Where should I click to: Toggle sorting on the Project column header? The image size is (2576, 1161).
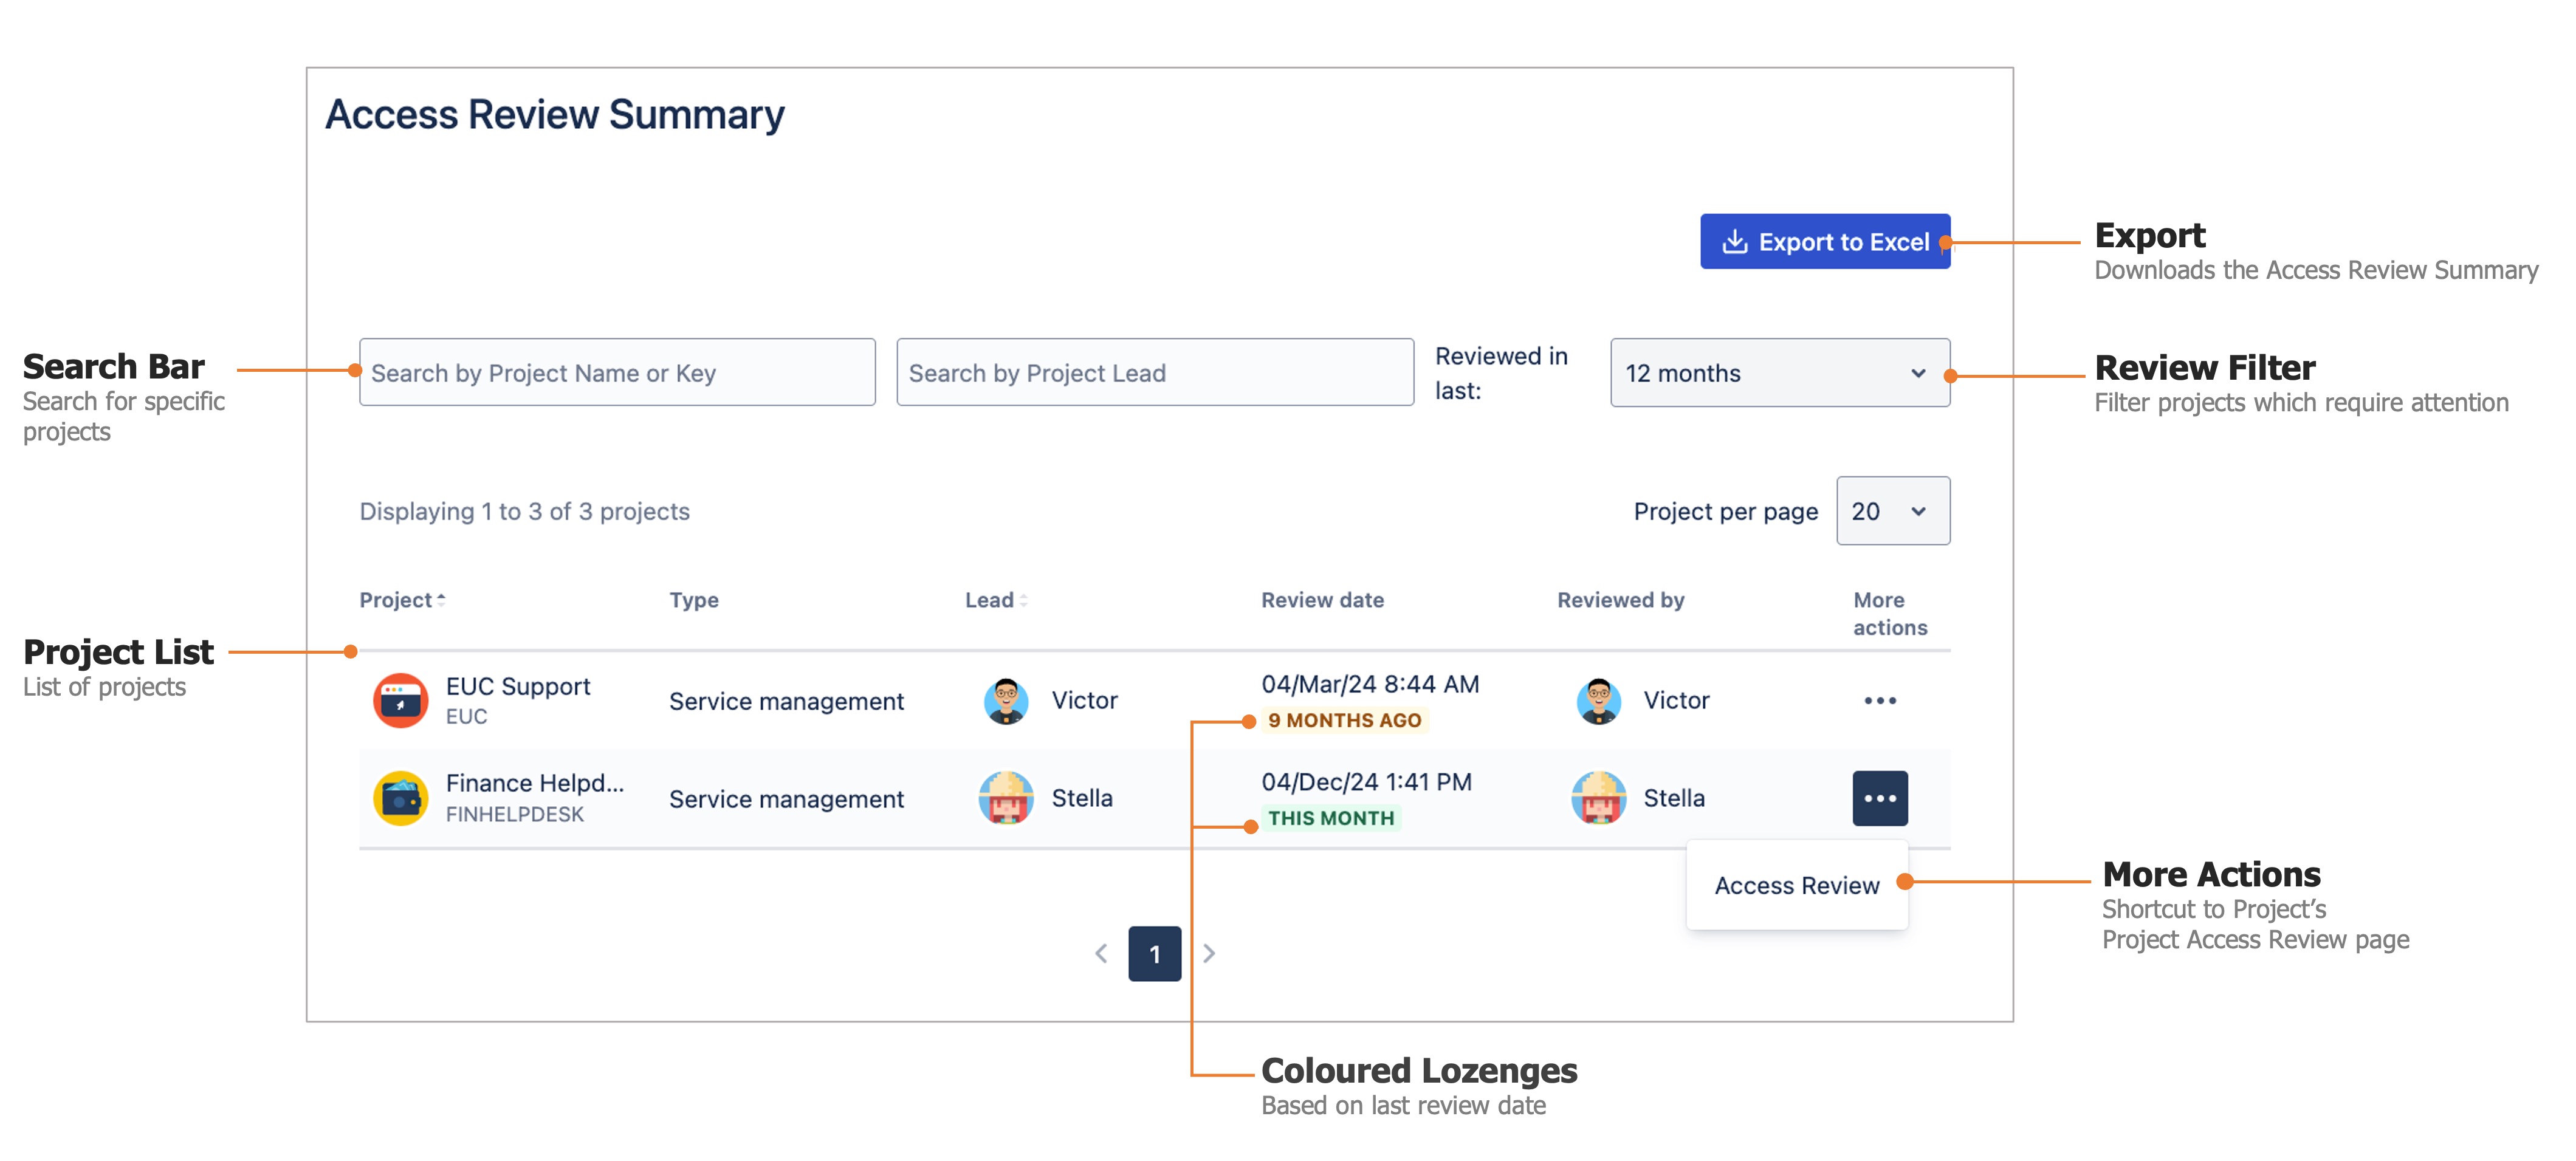coord(401,599)
